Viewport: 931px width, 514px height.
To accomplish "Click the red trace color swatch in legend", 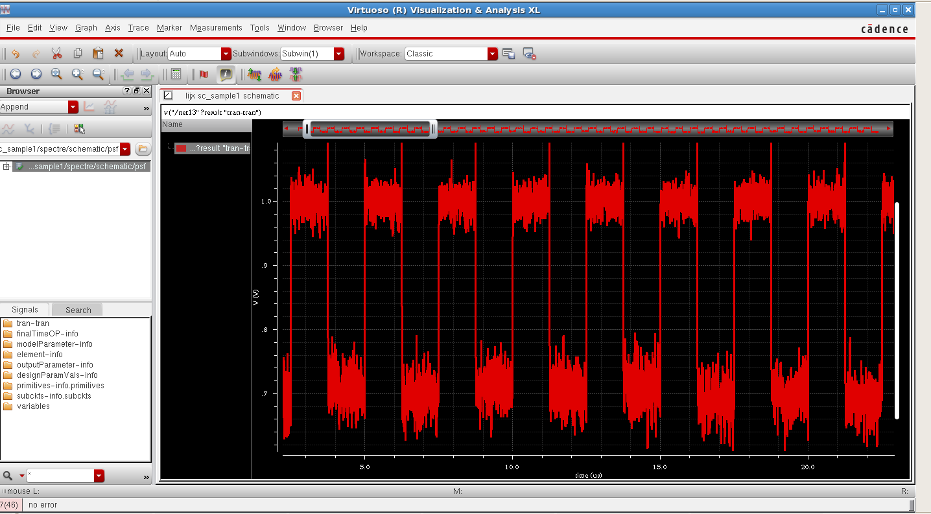I will [181, 148].
